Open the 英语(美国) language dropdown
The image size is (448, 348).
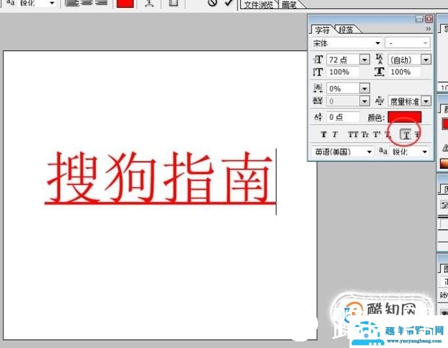369,152
